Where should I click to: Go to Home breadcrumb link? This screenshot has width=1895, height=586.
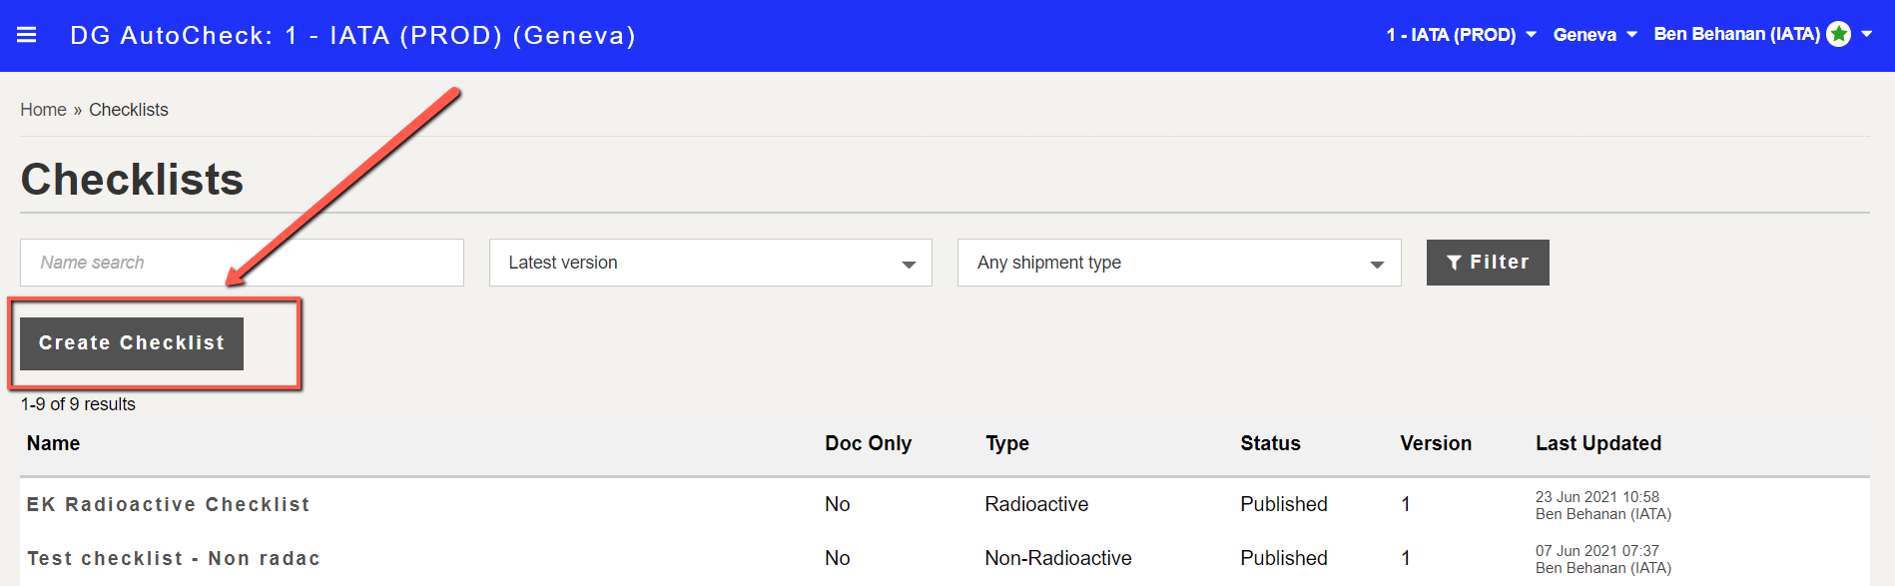pyautogui.click(x=43, y=110)
